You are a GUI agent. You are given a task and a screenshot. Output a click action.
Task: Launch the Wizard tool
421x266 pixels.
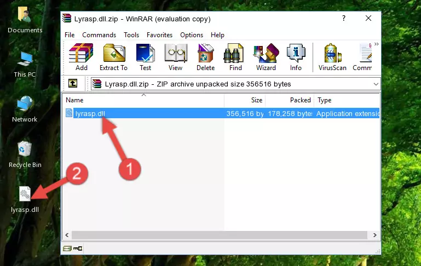coord(266,57)
